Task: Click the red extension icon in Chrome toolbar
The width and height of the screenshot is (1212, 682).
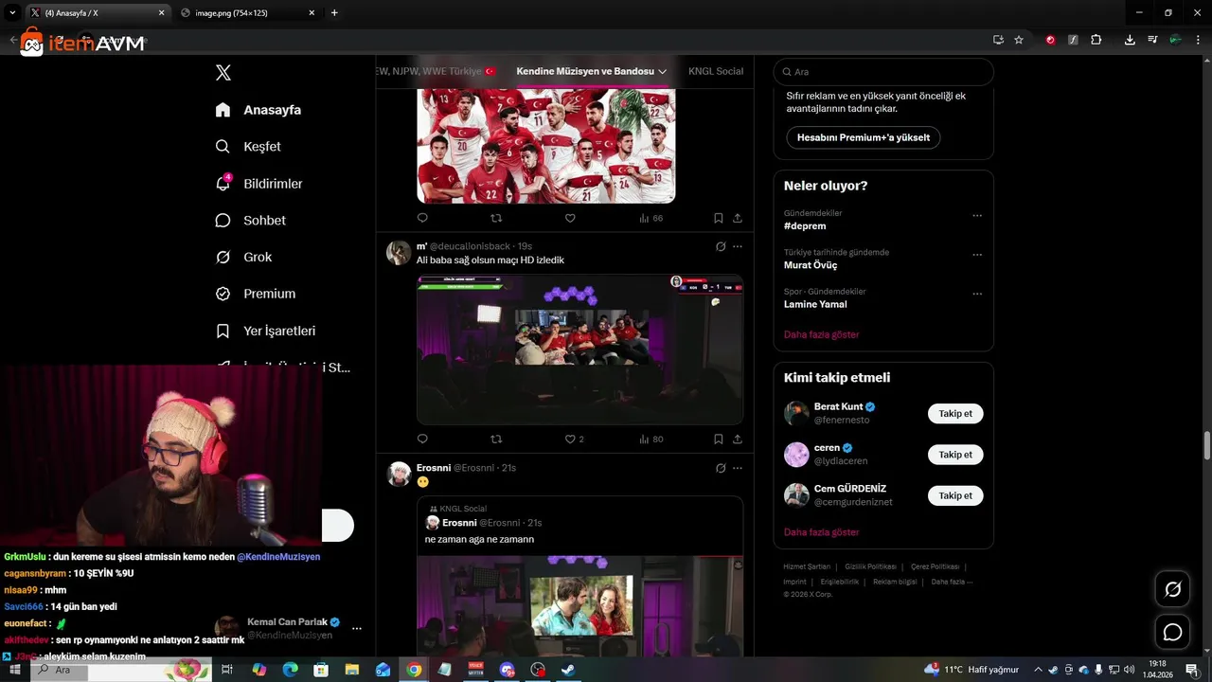Action: pyautogui.click(x=1050, y=40)
